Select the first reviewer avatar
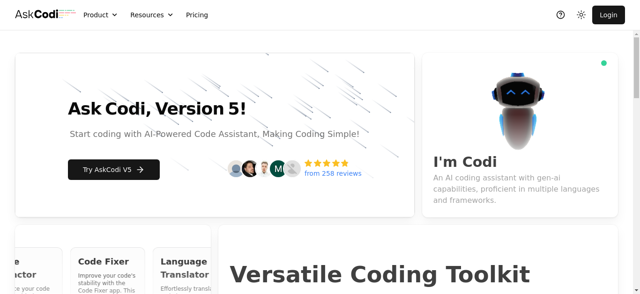Screen dimensions: 640x294 236,169
